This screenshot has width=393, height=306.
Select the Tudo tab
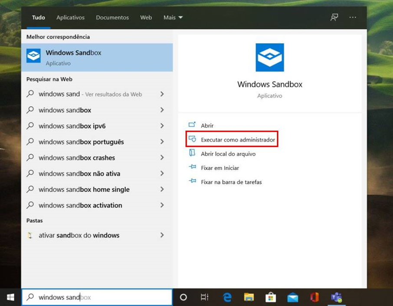tap(39, 17)
